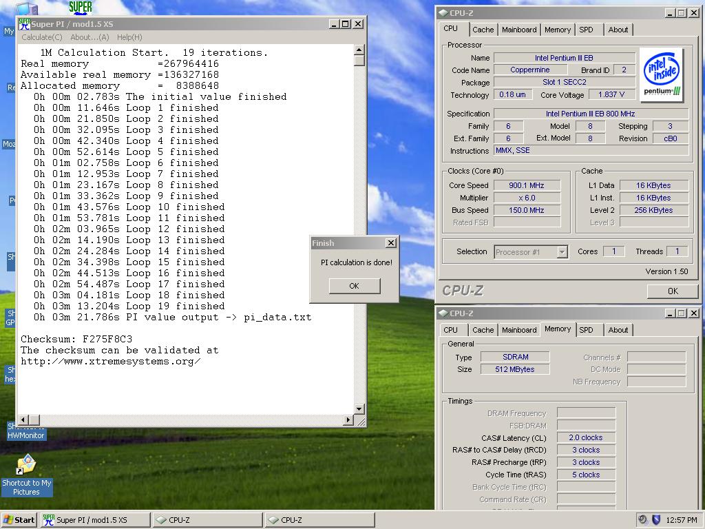Screen dimensions: 705x529
Task: Open the Shortcut to My Pictures desktop icon
Action: [x=27, y=475]
